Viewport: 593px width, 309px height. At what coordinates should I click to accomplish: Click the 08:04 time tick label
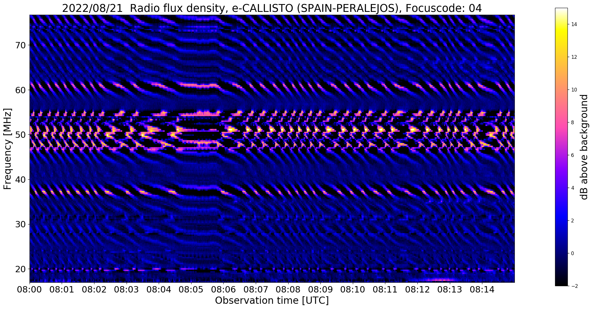159,289
